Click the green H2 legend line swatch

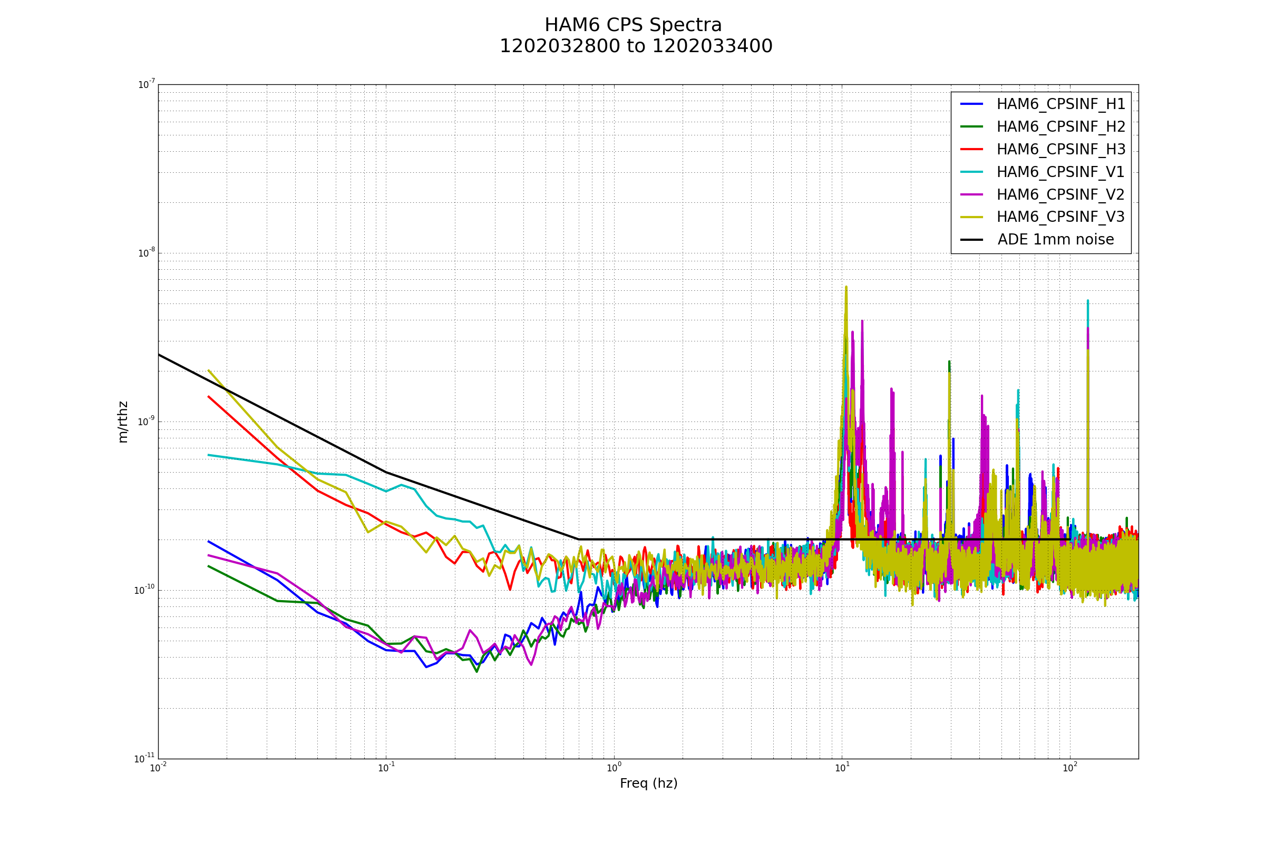[971, 126]
